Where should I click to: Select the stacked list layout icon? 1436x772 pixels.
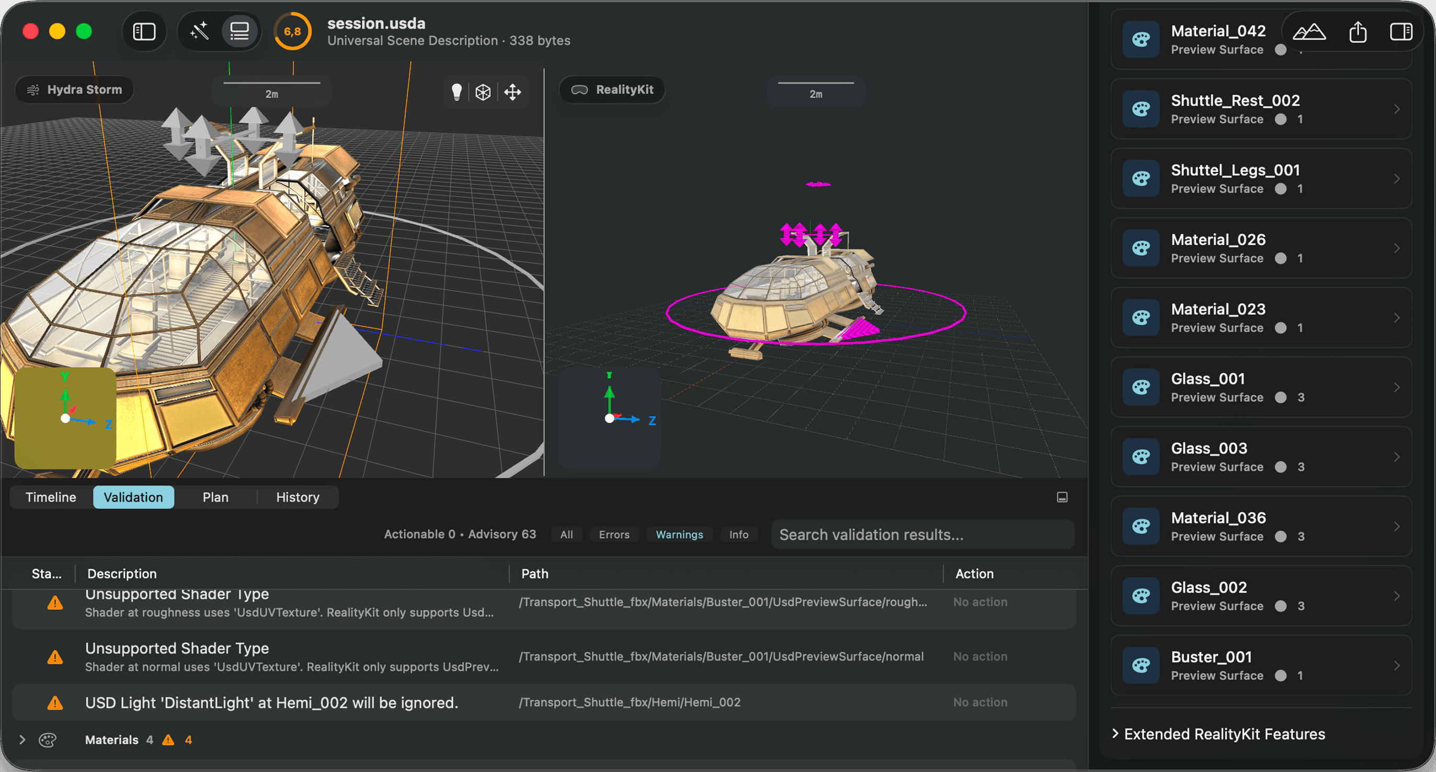tap(240, 32)
